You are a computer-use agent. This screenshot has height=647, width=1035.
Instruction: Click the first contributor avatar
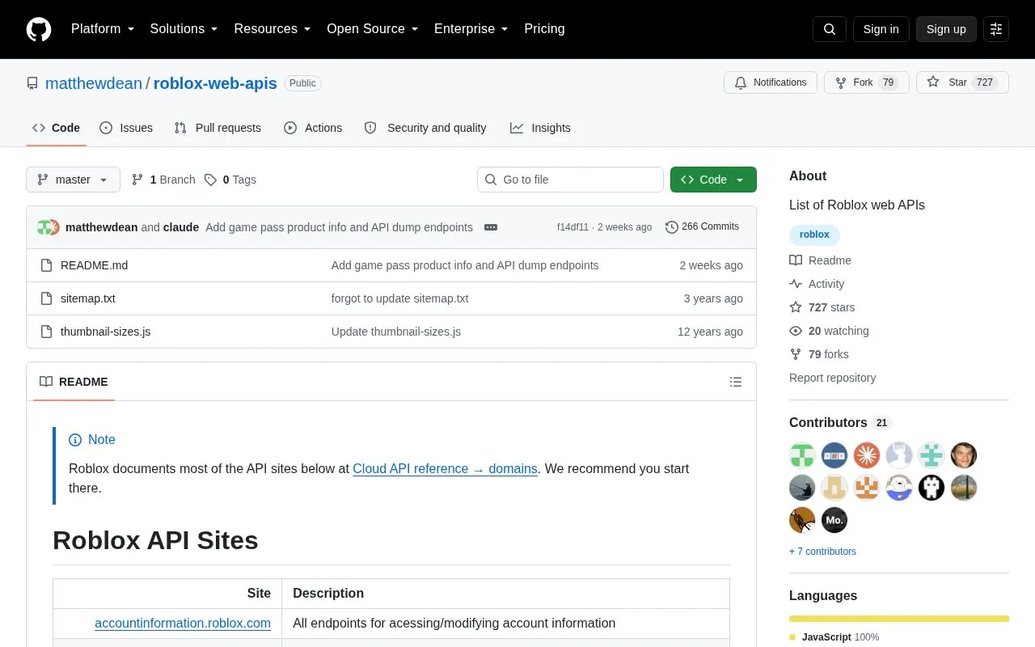point(802,455)
